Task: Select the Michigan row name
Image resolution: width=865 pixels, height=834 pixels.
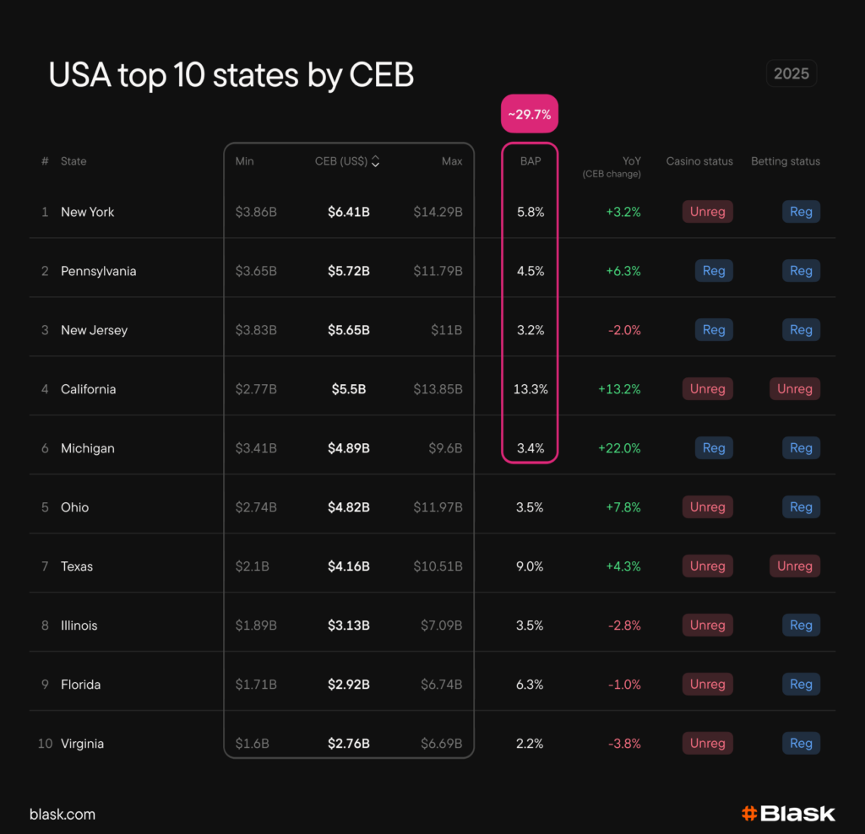Action: click(88, 448)
